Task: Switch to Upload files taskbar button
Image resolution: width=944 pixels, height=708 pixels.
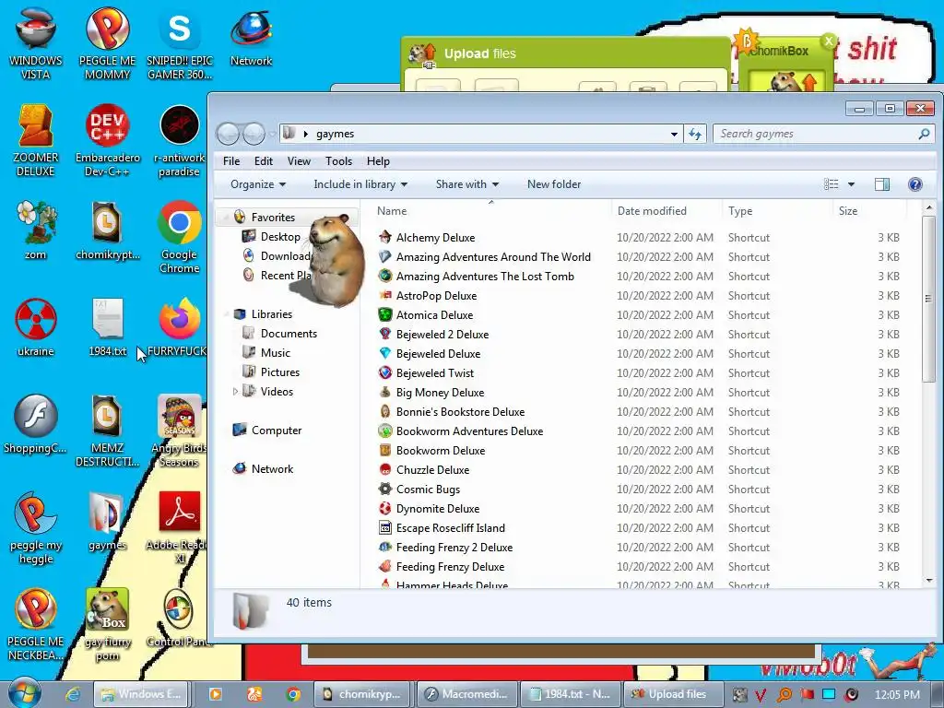Action: (x=672, y=694)
